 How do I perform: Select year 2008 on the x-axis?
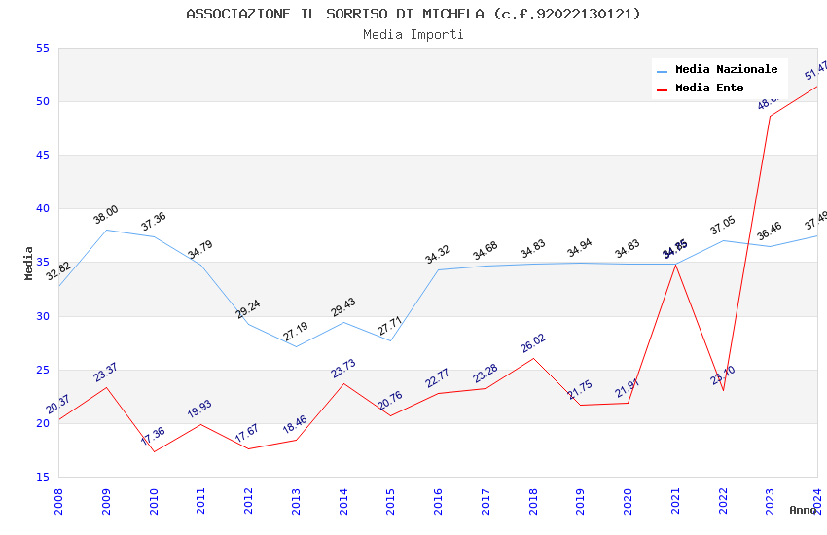(x=58, y=501)
